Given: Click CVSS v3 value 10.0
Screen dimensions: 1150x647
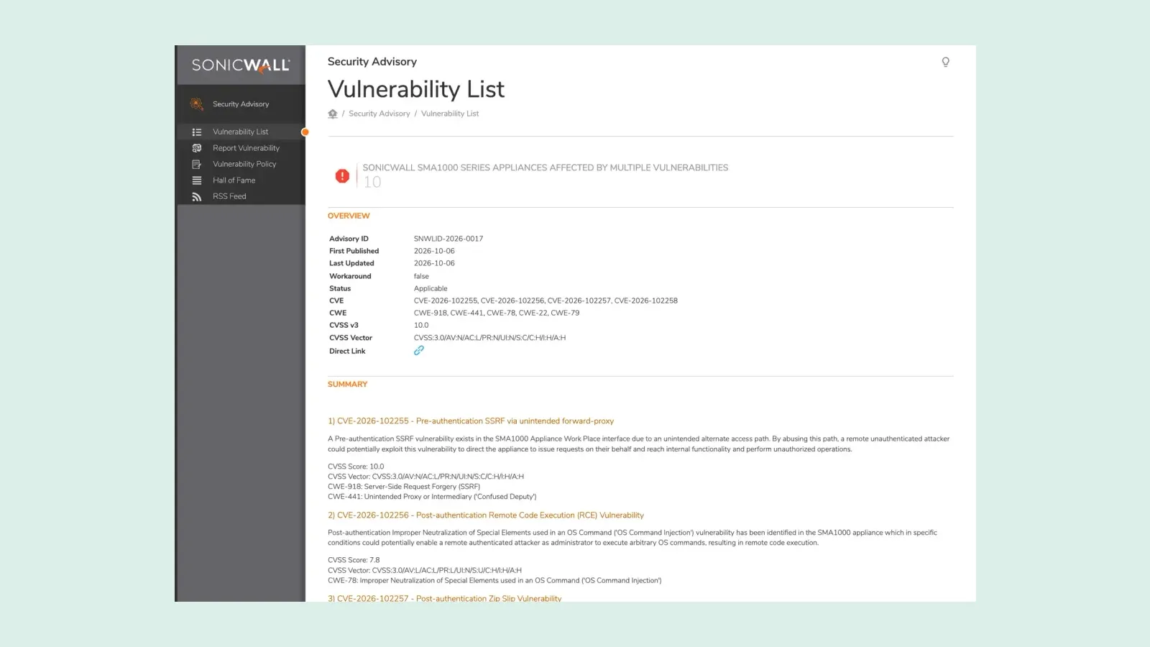Looking at the screenshot, I should (421, 325).
